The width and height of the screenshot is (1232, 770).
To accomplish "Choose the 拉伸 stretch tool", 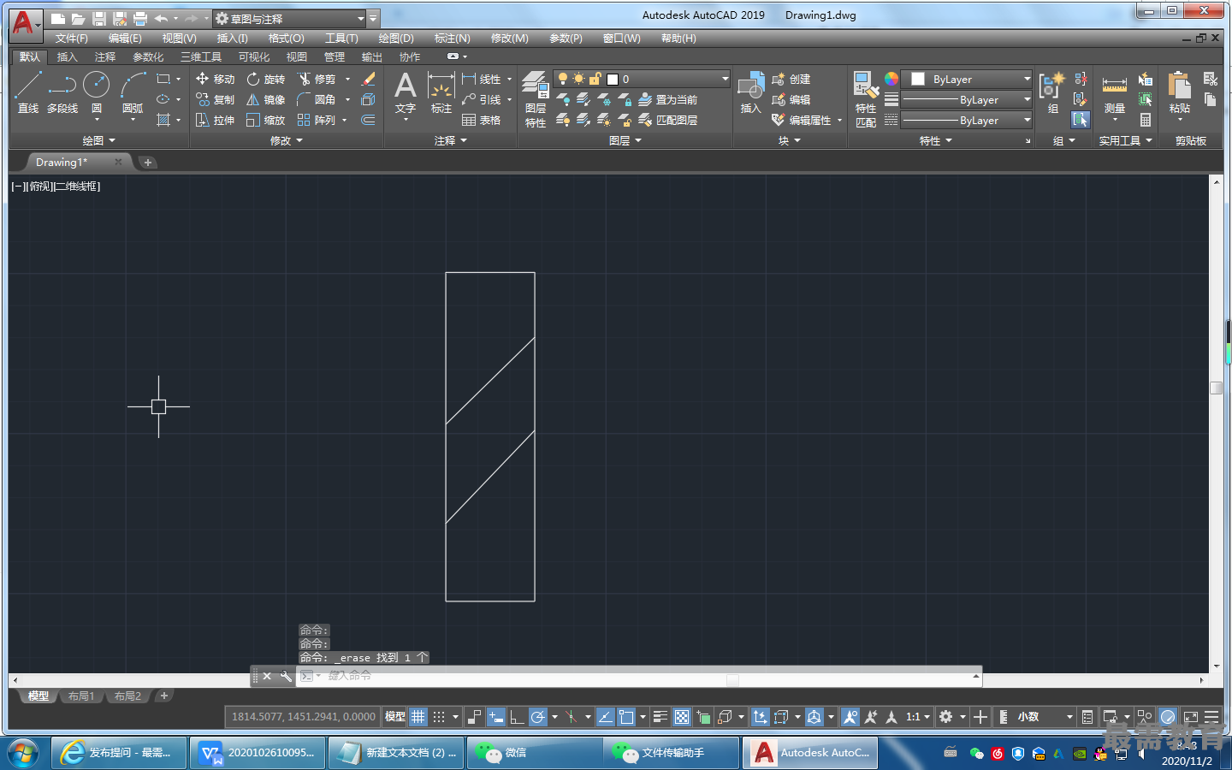I will coord(215,120).
